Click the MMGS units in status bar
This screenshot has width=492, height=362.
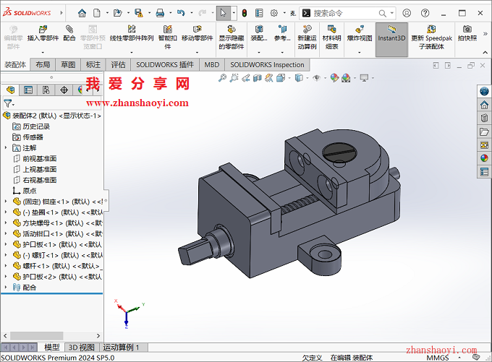pyautogui.click(x=437, y=357)
